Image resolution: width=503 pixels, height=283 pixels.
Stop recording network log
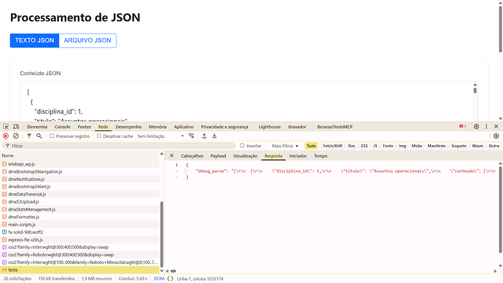click(5, 136)
